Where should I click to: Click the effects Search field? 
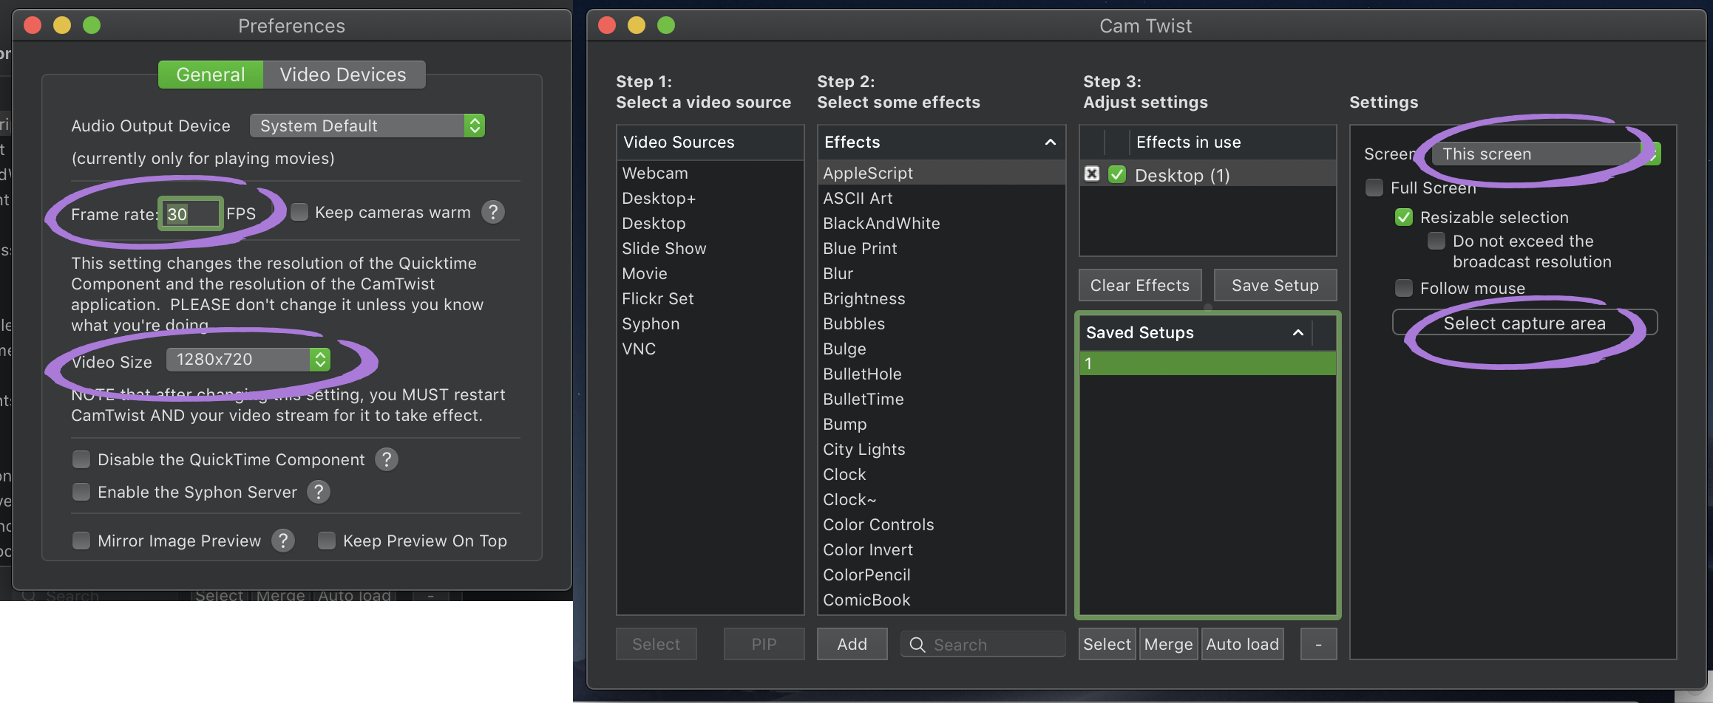click(983, 645)
